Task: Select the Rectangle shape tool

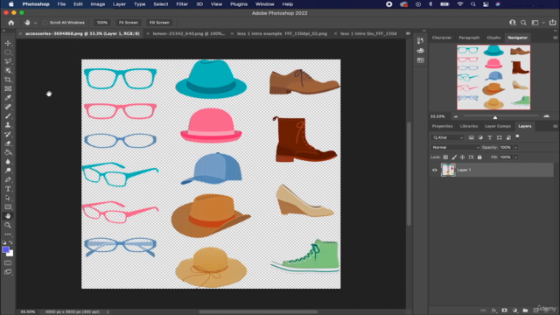Action: tap(8, 207)
